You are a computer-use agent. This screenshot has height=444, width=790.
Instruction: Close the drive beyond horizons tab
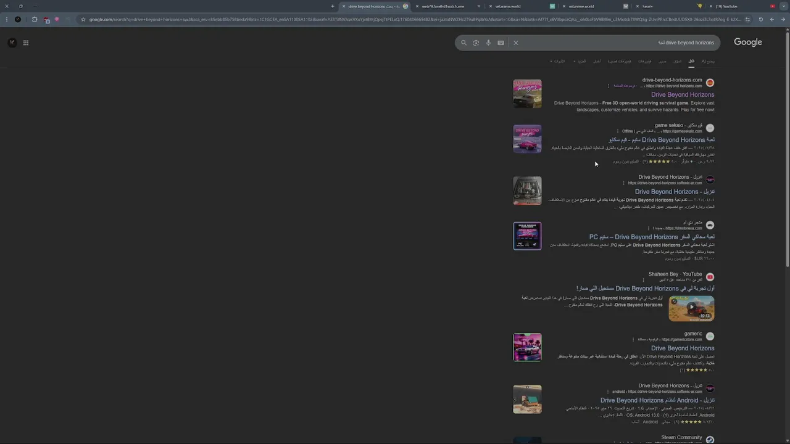(344, 6)
